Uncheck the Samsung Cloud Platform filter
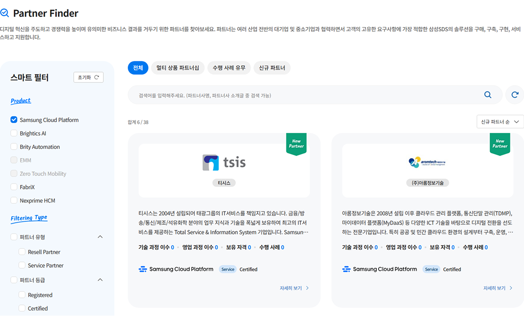 coord(14,119)
